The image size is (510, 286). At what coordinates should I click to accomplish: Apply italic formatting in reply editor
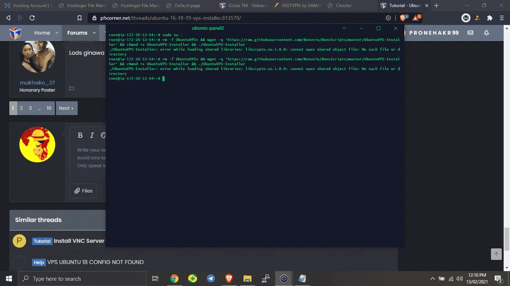tap(92, 136)
